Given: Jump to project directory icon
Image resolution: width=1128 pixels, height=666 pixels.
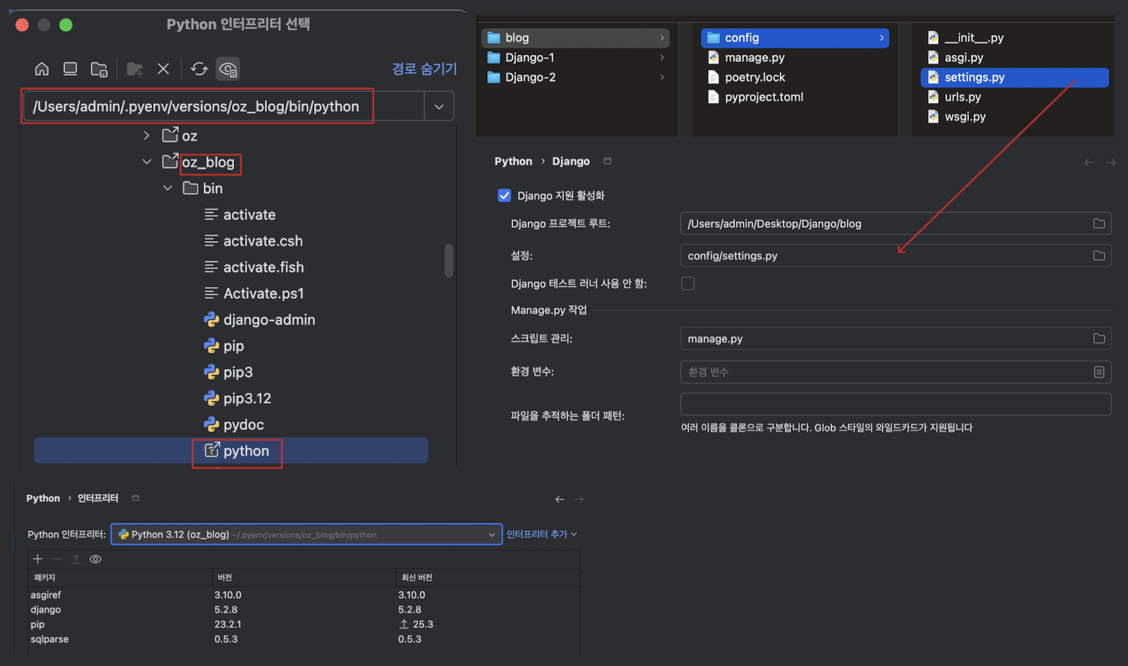Looking at the screenshot, I should tap(99, 69).
